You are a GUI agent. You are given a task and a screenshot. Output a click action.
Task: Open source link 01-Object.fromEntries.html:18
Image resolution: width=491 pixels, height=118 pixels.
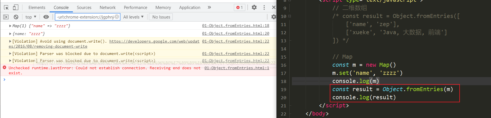(x=236, y=26)
